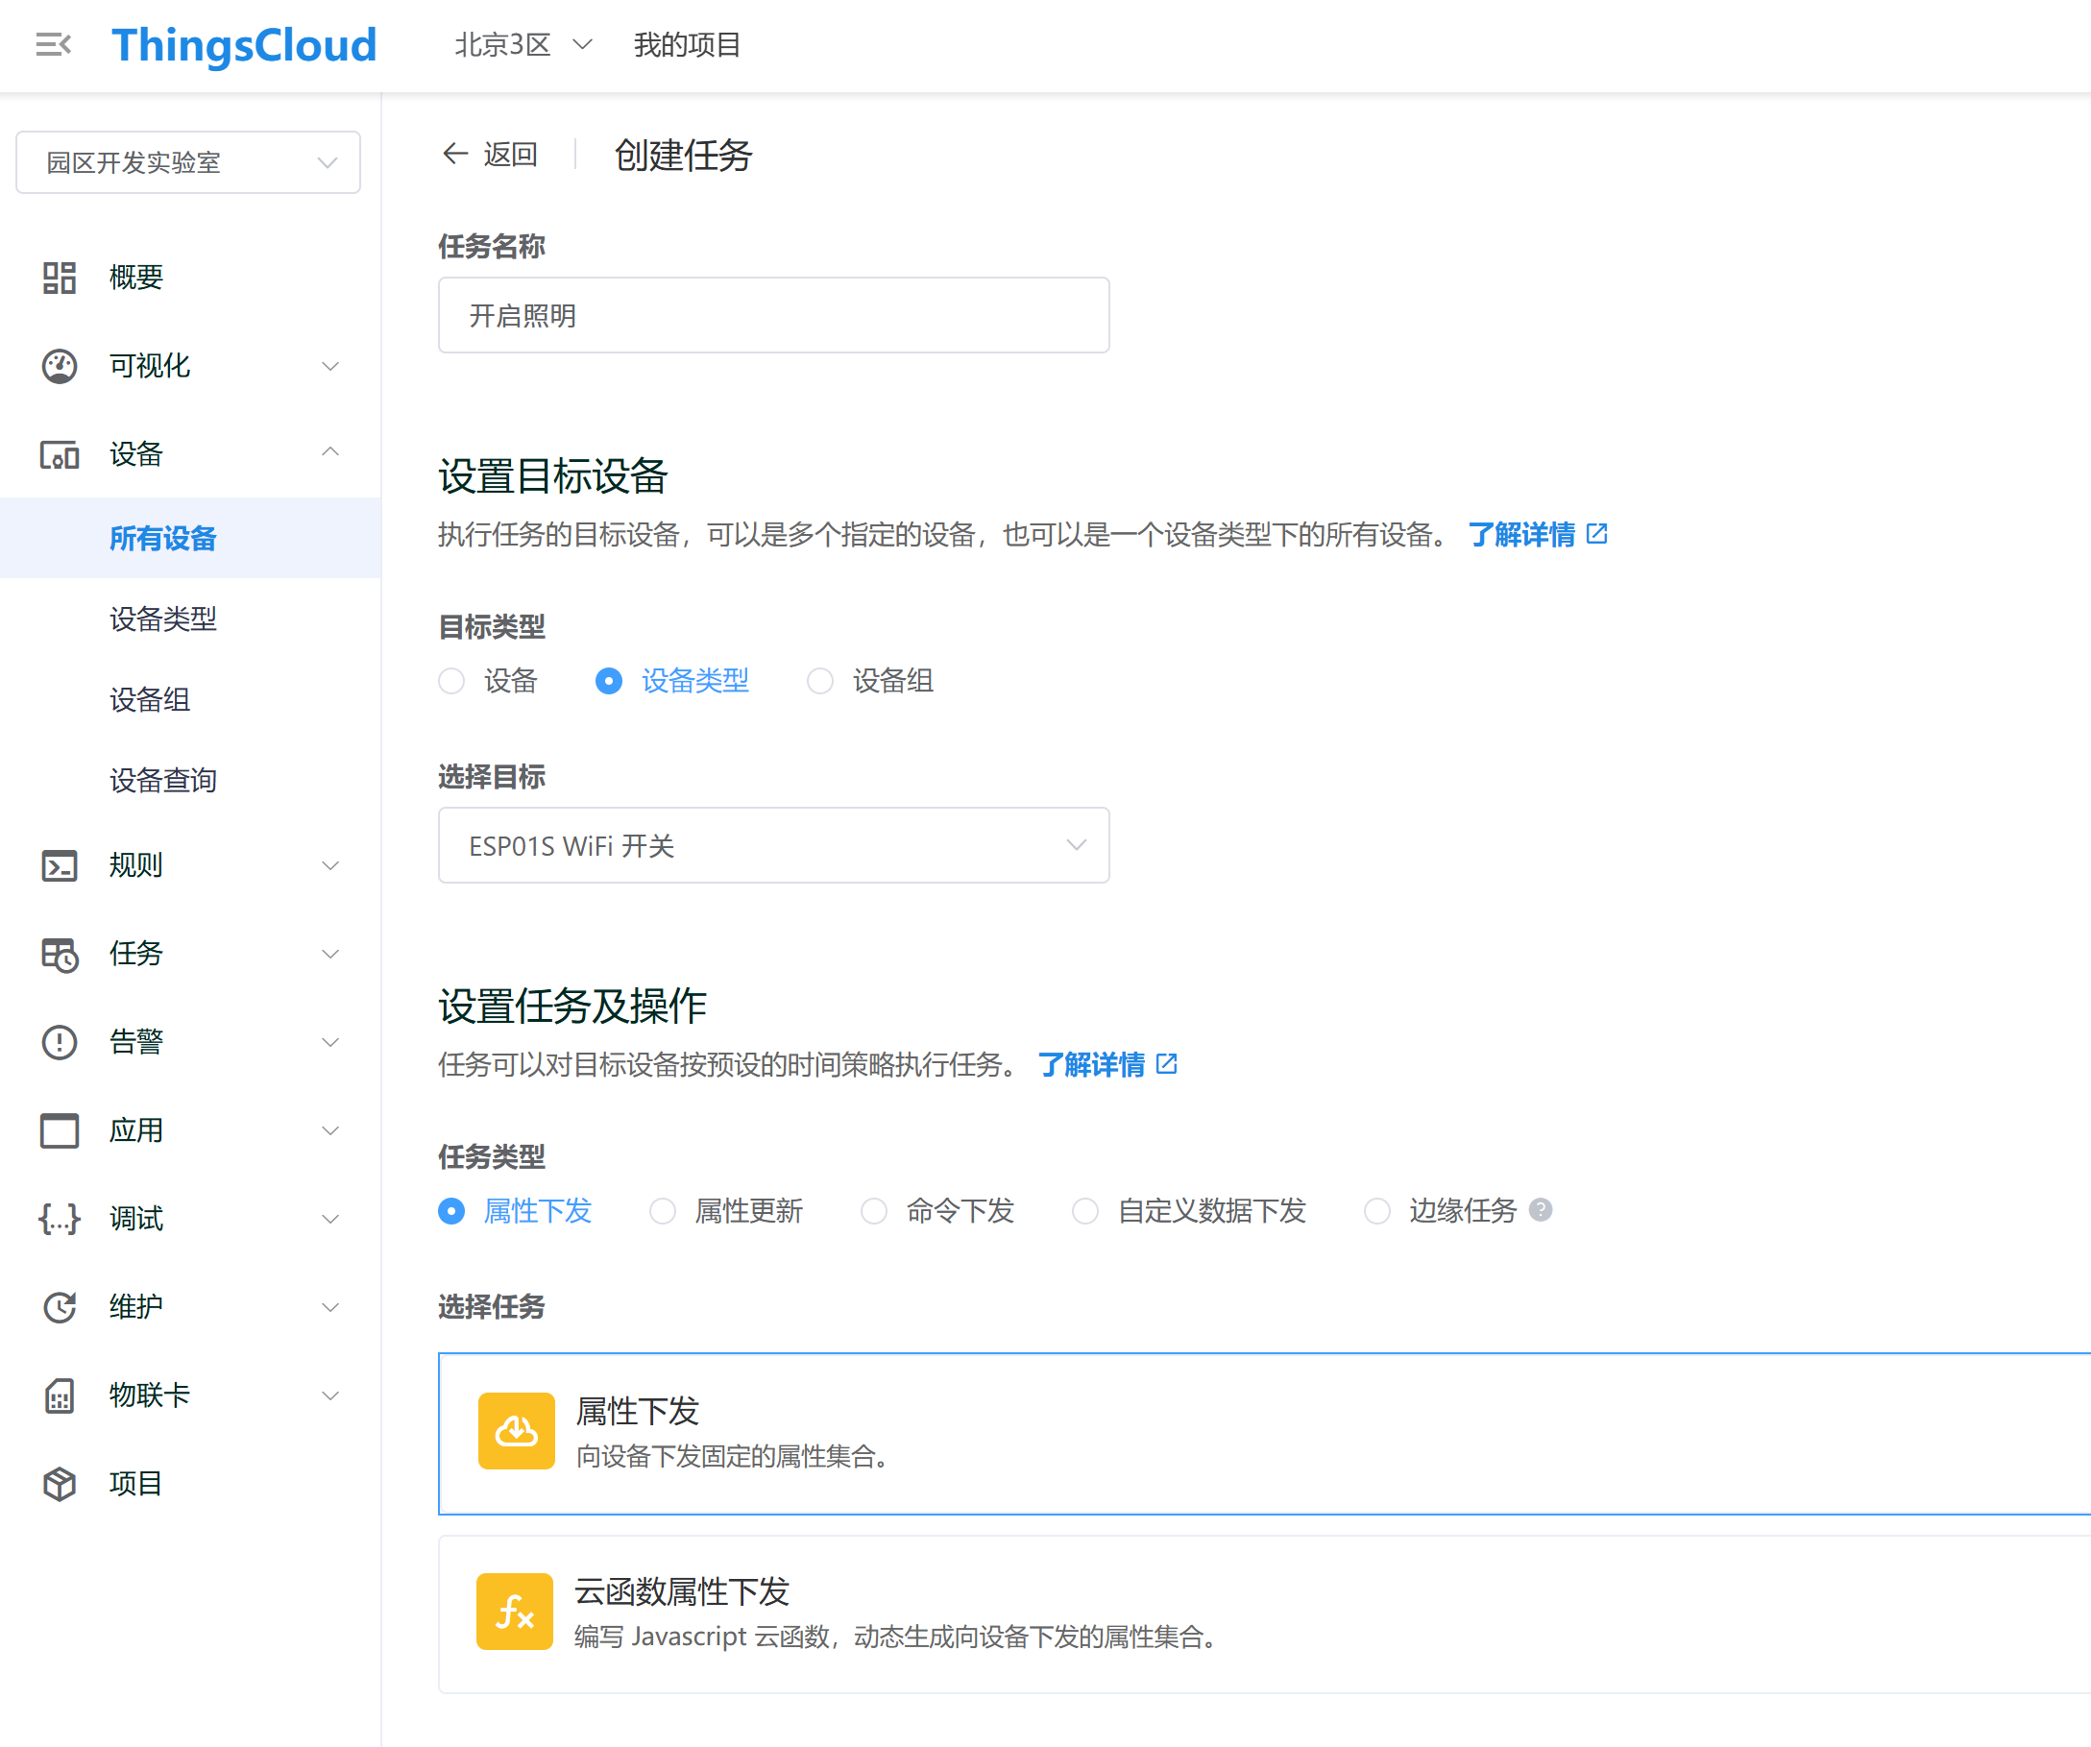This screenshot has height=1747, width=2091.
Task: Expand the 规则 menu chevron
Action: tap(330, 866)
